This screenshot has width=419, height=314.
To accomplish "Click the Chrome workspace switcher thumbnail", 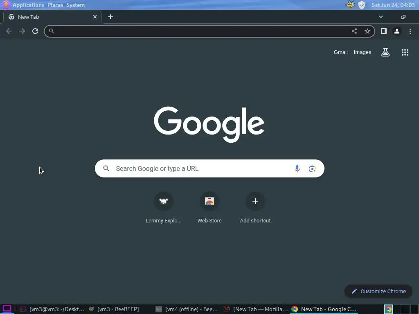I will pyautogui.click(x=389, y=309).
